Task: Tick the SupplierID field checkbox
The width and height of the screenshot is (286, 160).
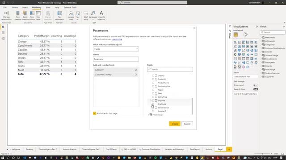Action: point(153,111)
